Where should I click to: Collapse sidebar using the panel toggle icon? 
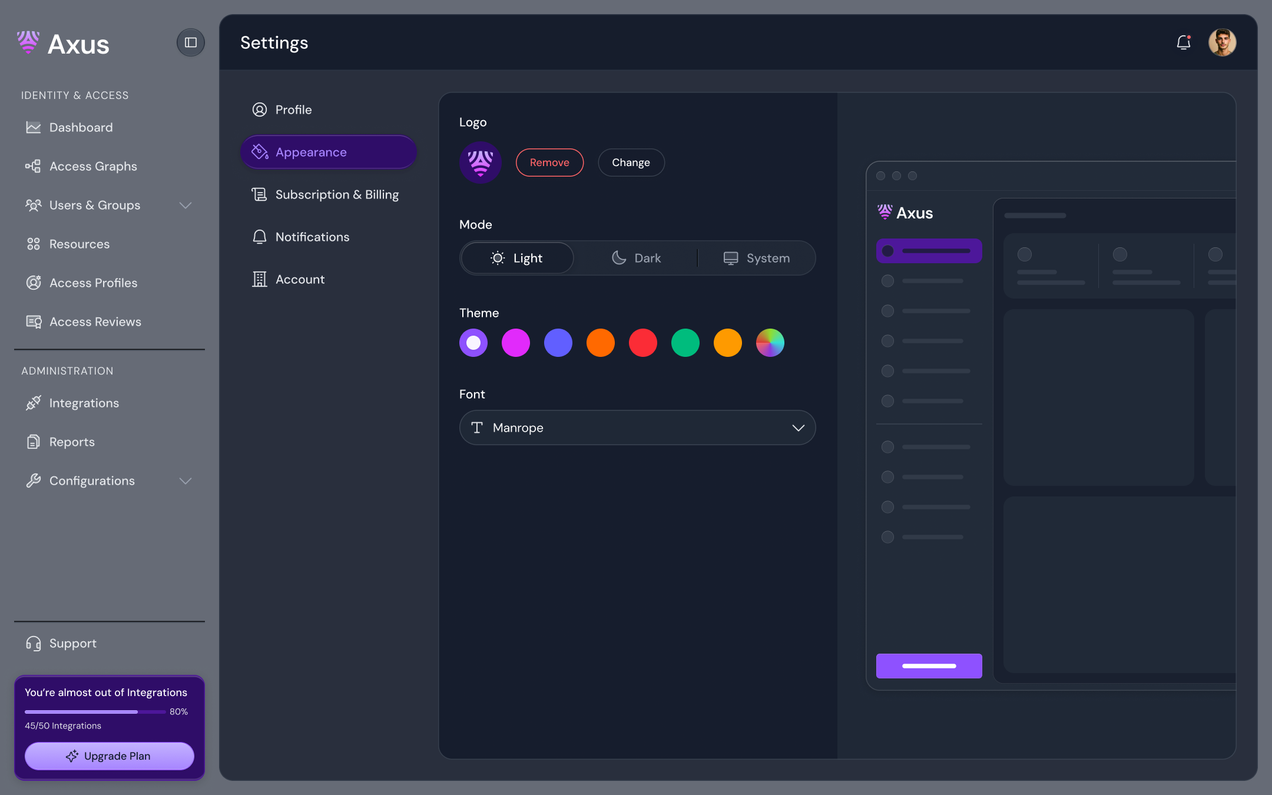coord(190,42)
